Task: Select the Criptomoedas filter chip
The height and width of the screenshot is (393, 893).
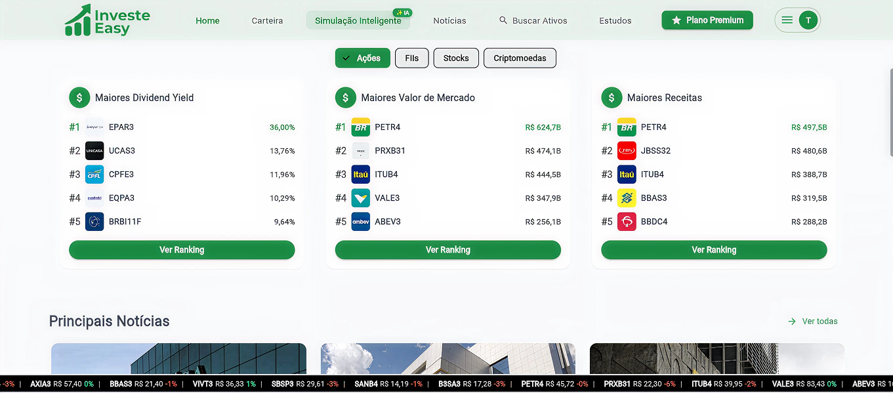Action: (520, 58)
